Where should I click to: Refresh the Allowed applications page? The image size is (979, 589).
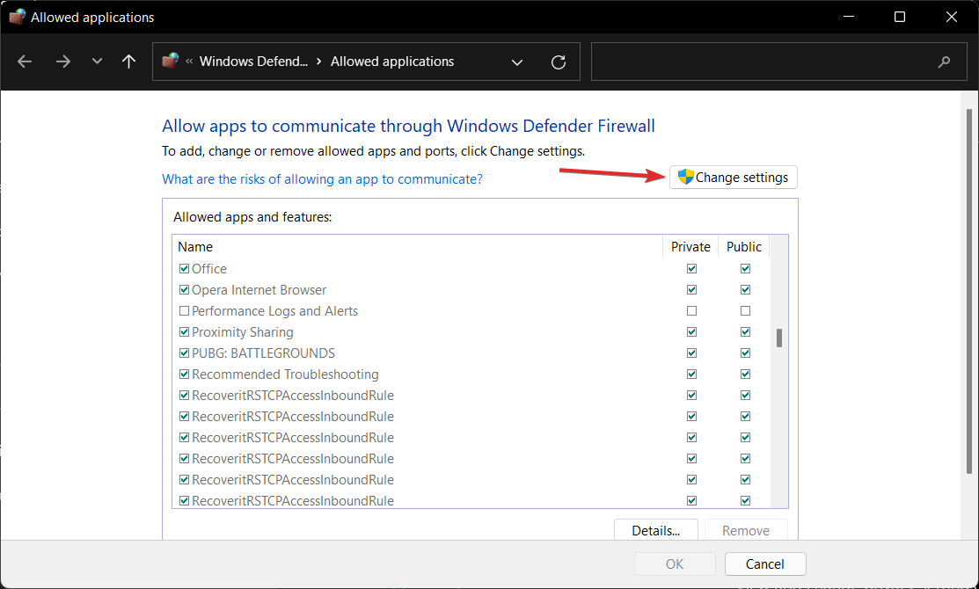(558, 62)
